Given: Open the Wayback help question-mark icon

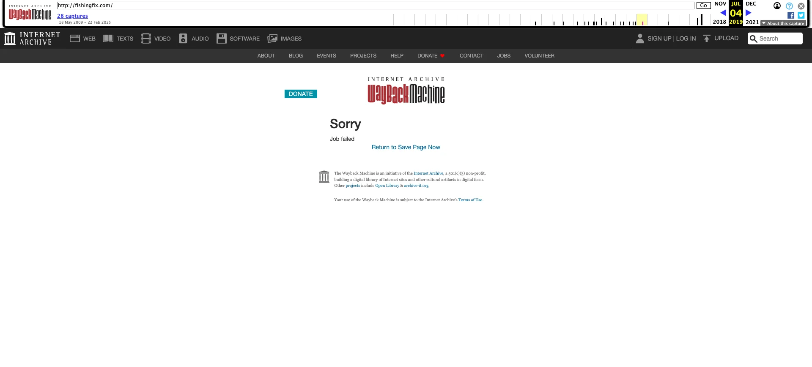Looking at the screenshot, I should pos(789,6).
